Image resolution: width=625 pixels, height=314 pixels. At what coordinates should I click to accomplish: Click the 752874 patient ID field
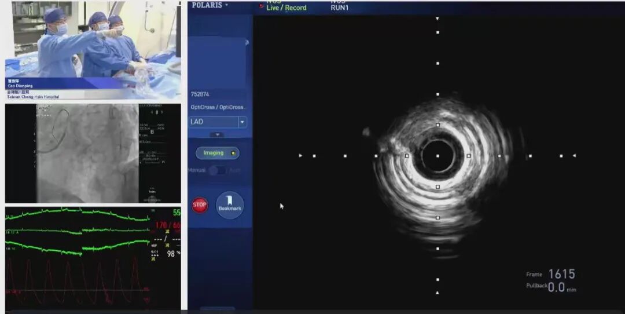pos(200,94)
